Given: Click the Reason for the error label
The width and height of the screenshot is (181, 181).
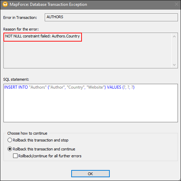Looking at the screenshot, I should 21,29.
